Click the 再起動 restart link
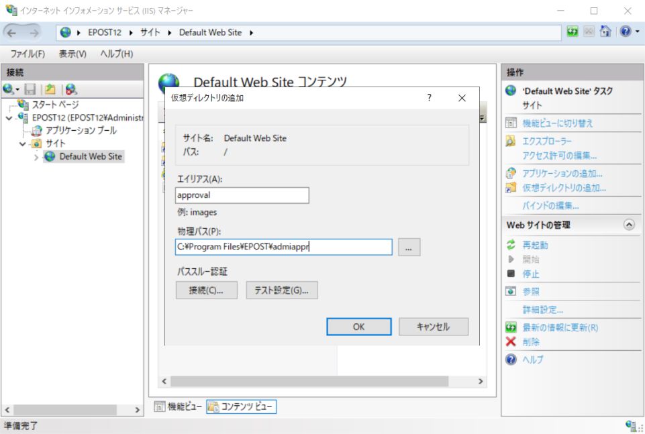 [x=535, y=246]
